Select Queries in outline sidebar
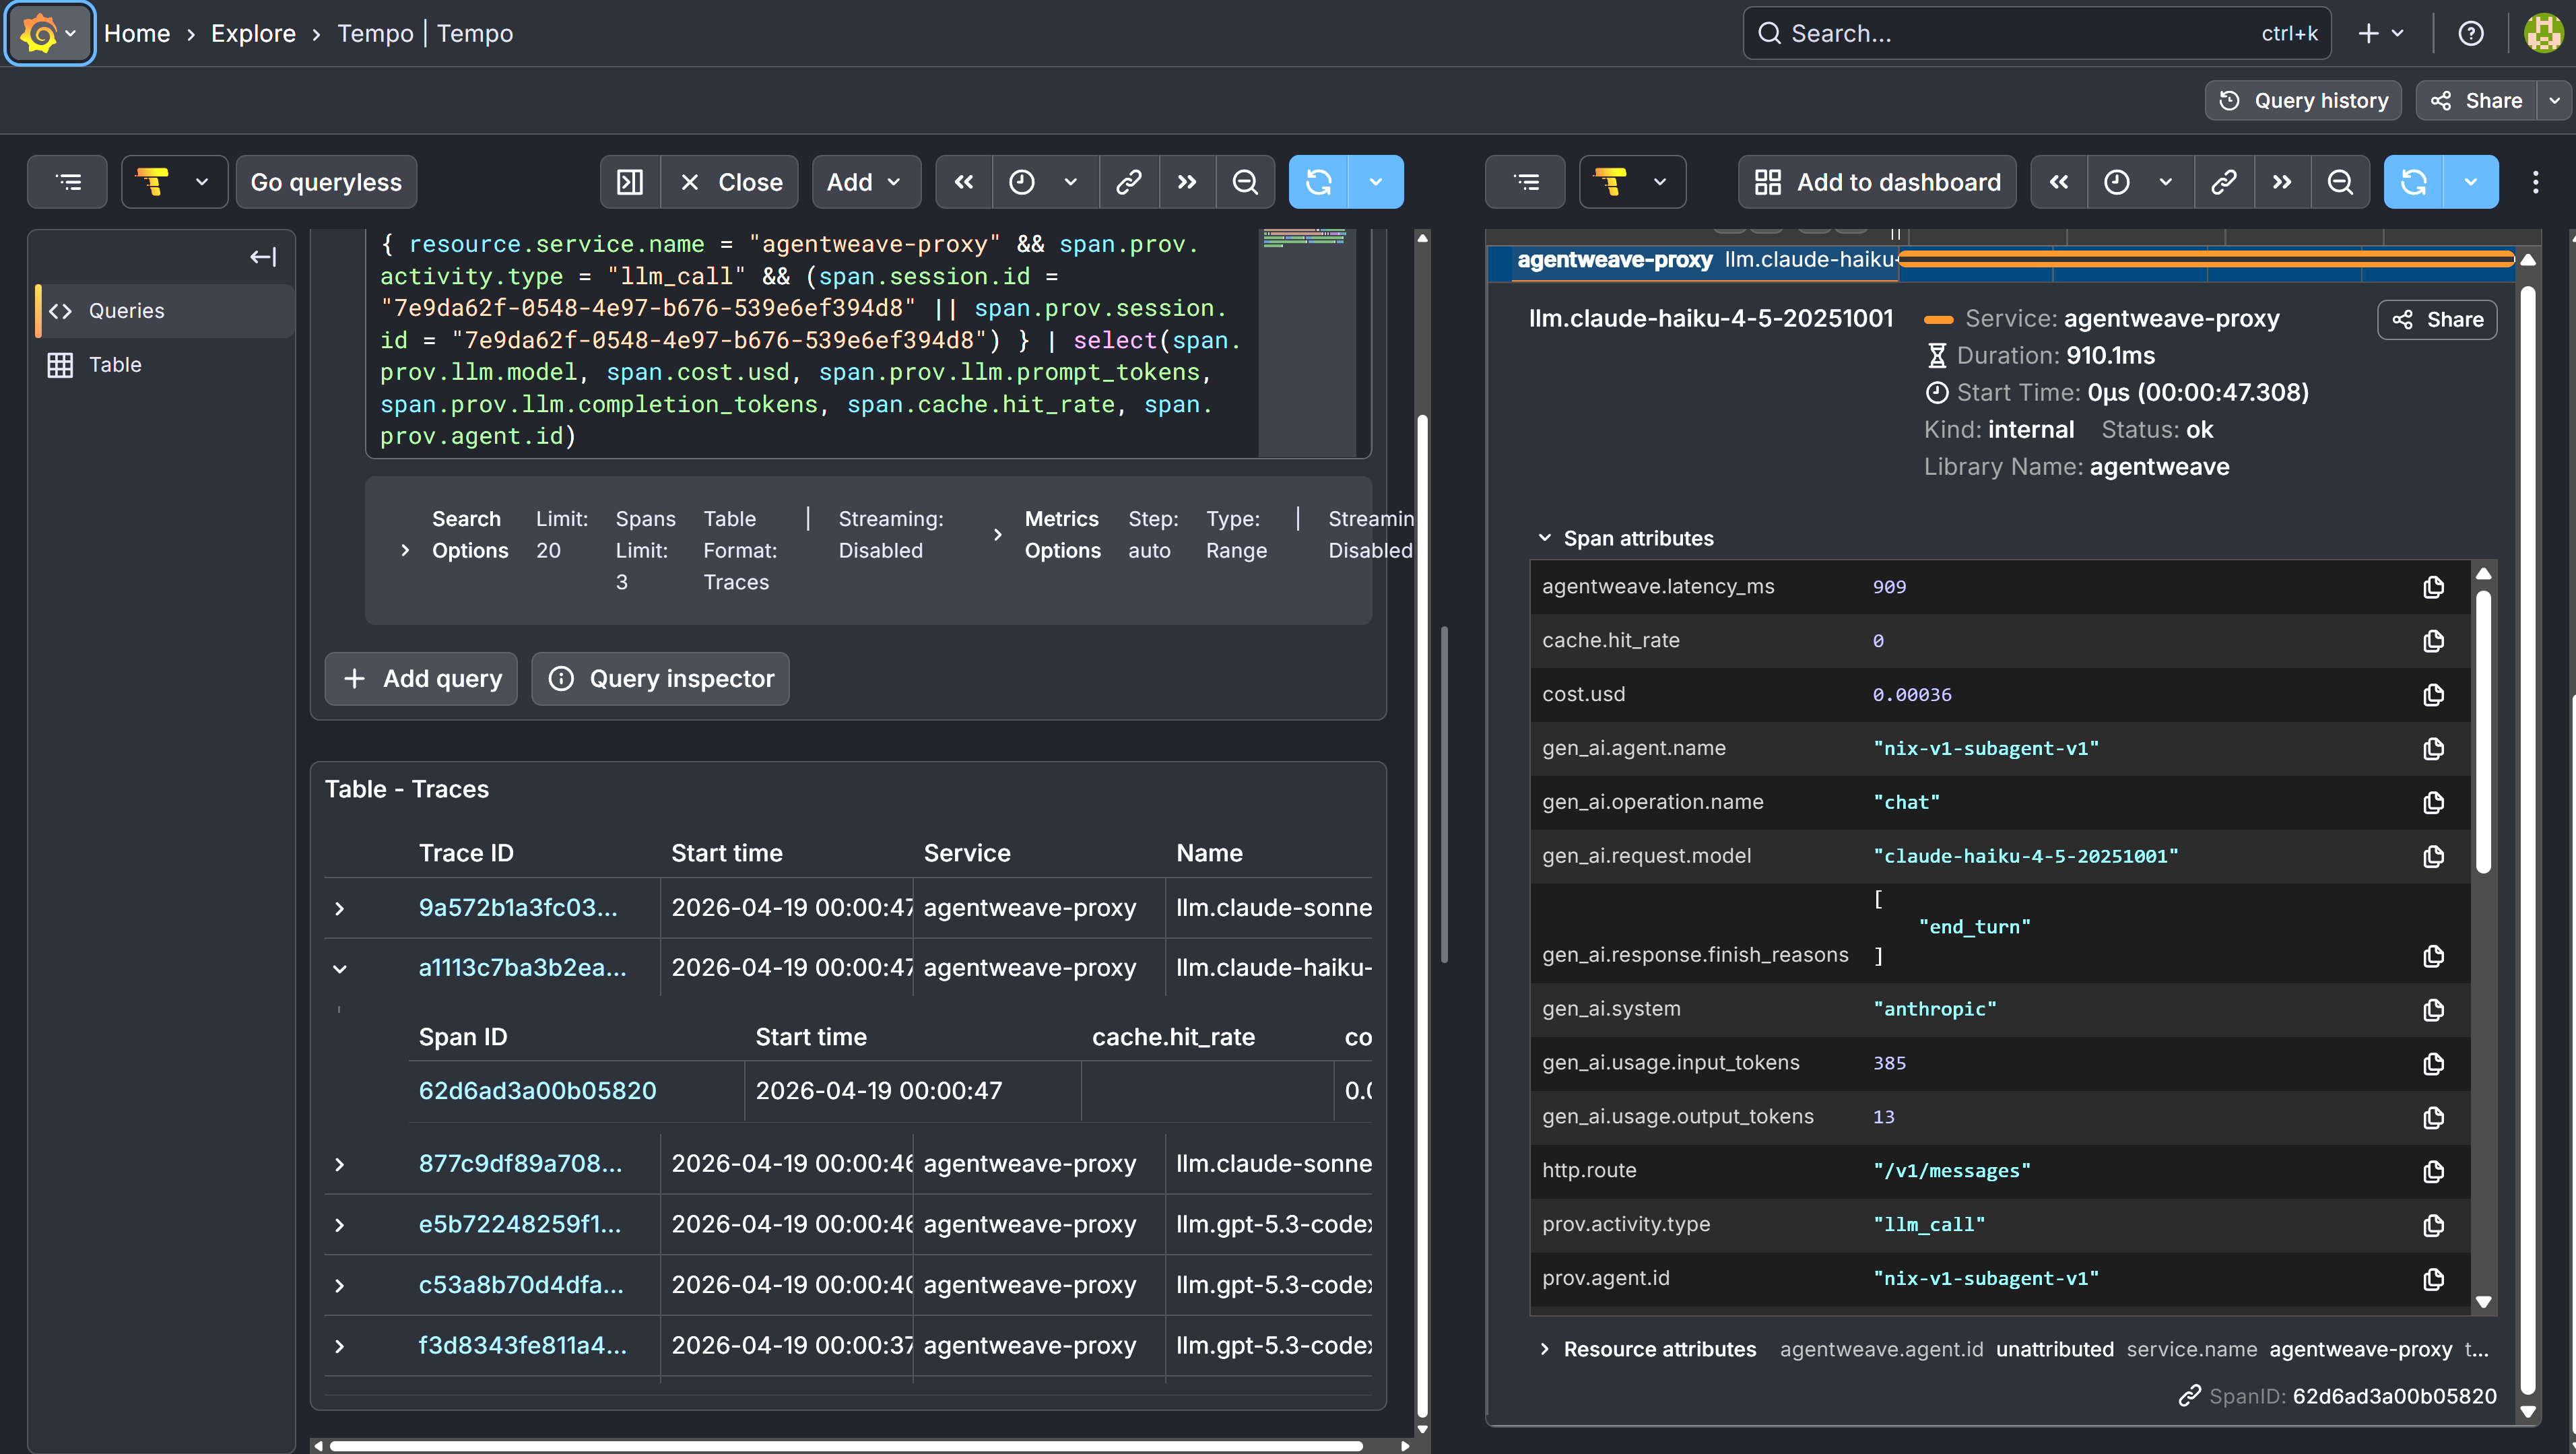The image size is (2576, 1454). (165, 311)
